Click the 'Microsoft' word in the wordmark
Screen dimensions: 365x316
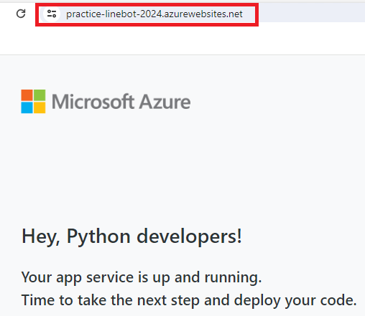pyautogui.click(x=93, y=102)
